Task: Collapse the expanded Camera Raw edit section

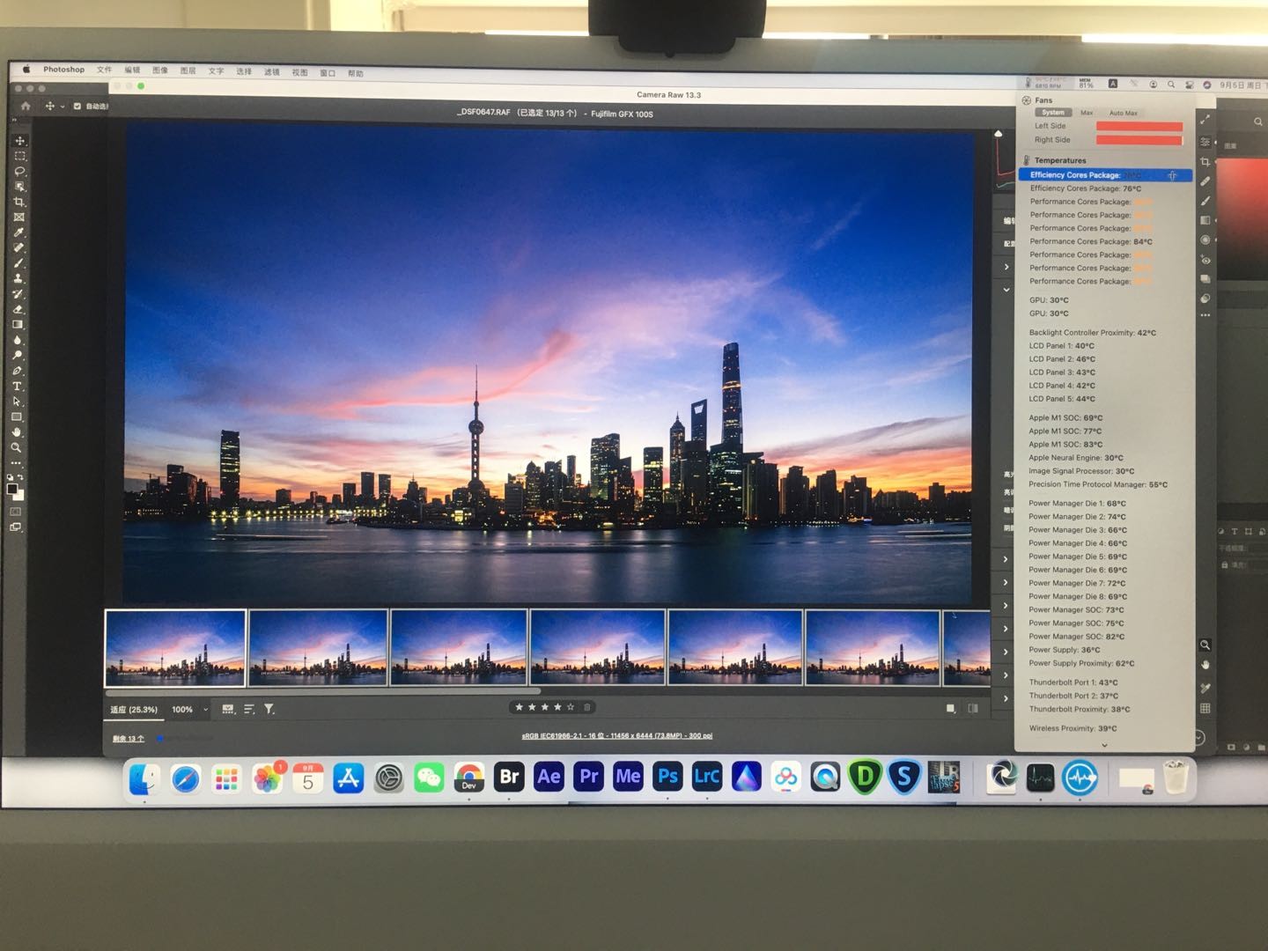Action: pyautogui.click(x=1006, y=289)
